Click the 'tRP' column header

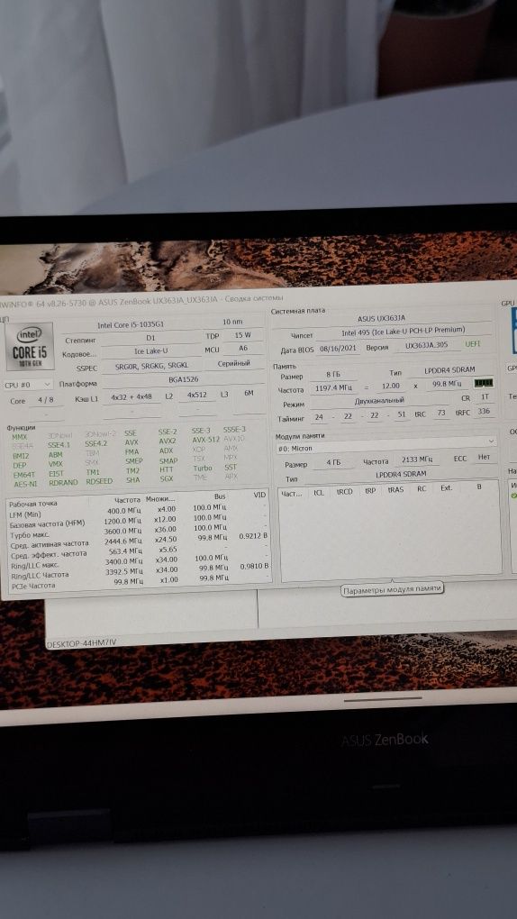pos(370,490)
